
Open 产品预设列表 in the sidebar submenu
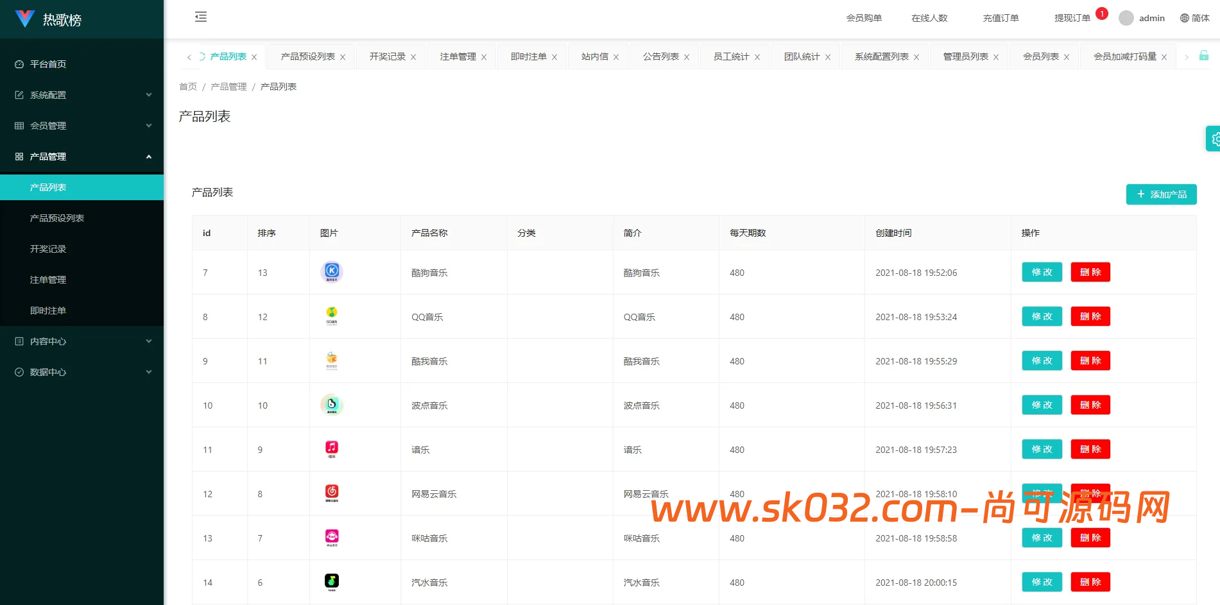coord(82,218)
